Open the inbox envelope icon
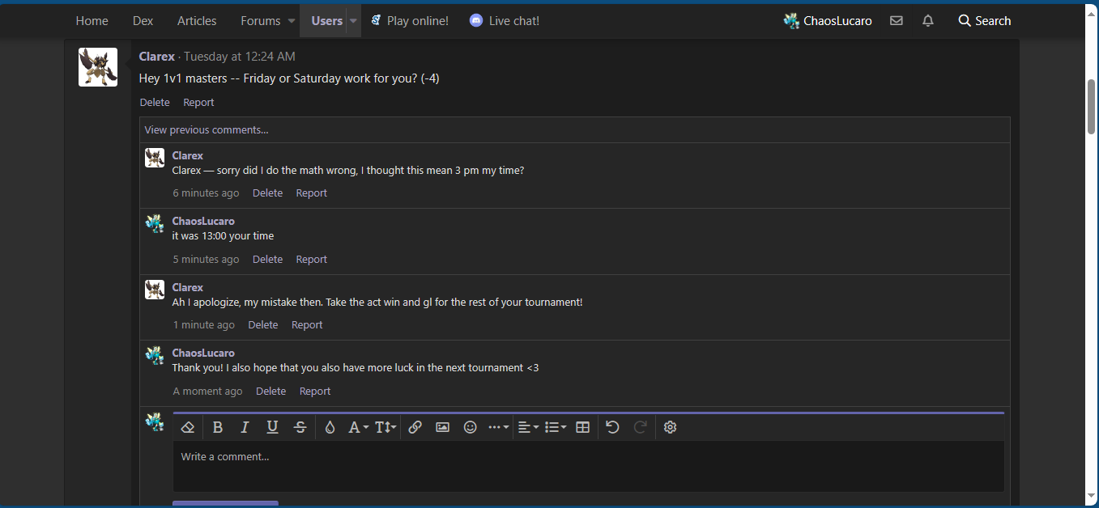Screen dimensions: 1099x508 [x=896, y=21]
